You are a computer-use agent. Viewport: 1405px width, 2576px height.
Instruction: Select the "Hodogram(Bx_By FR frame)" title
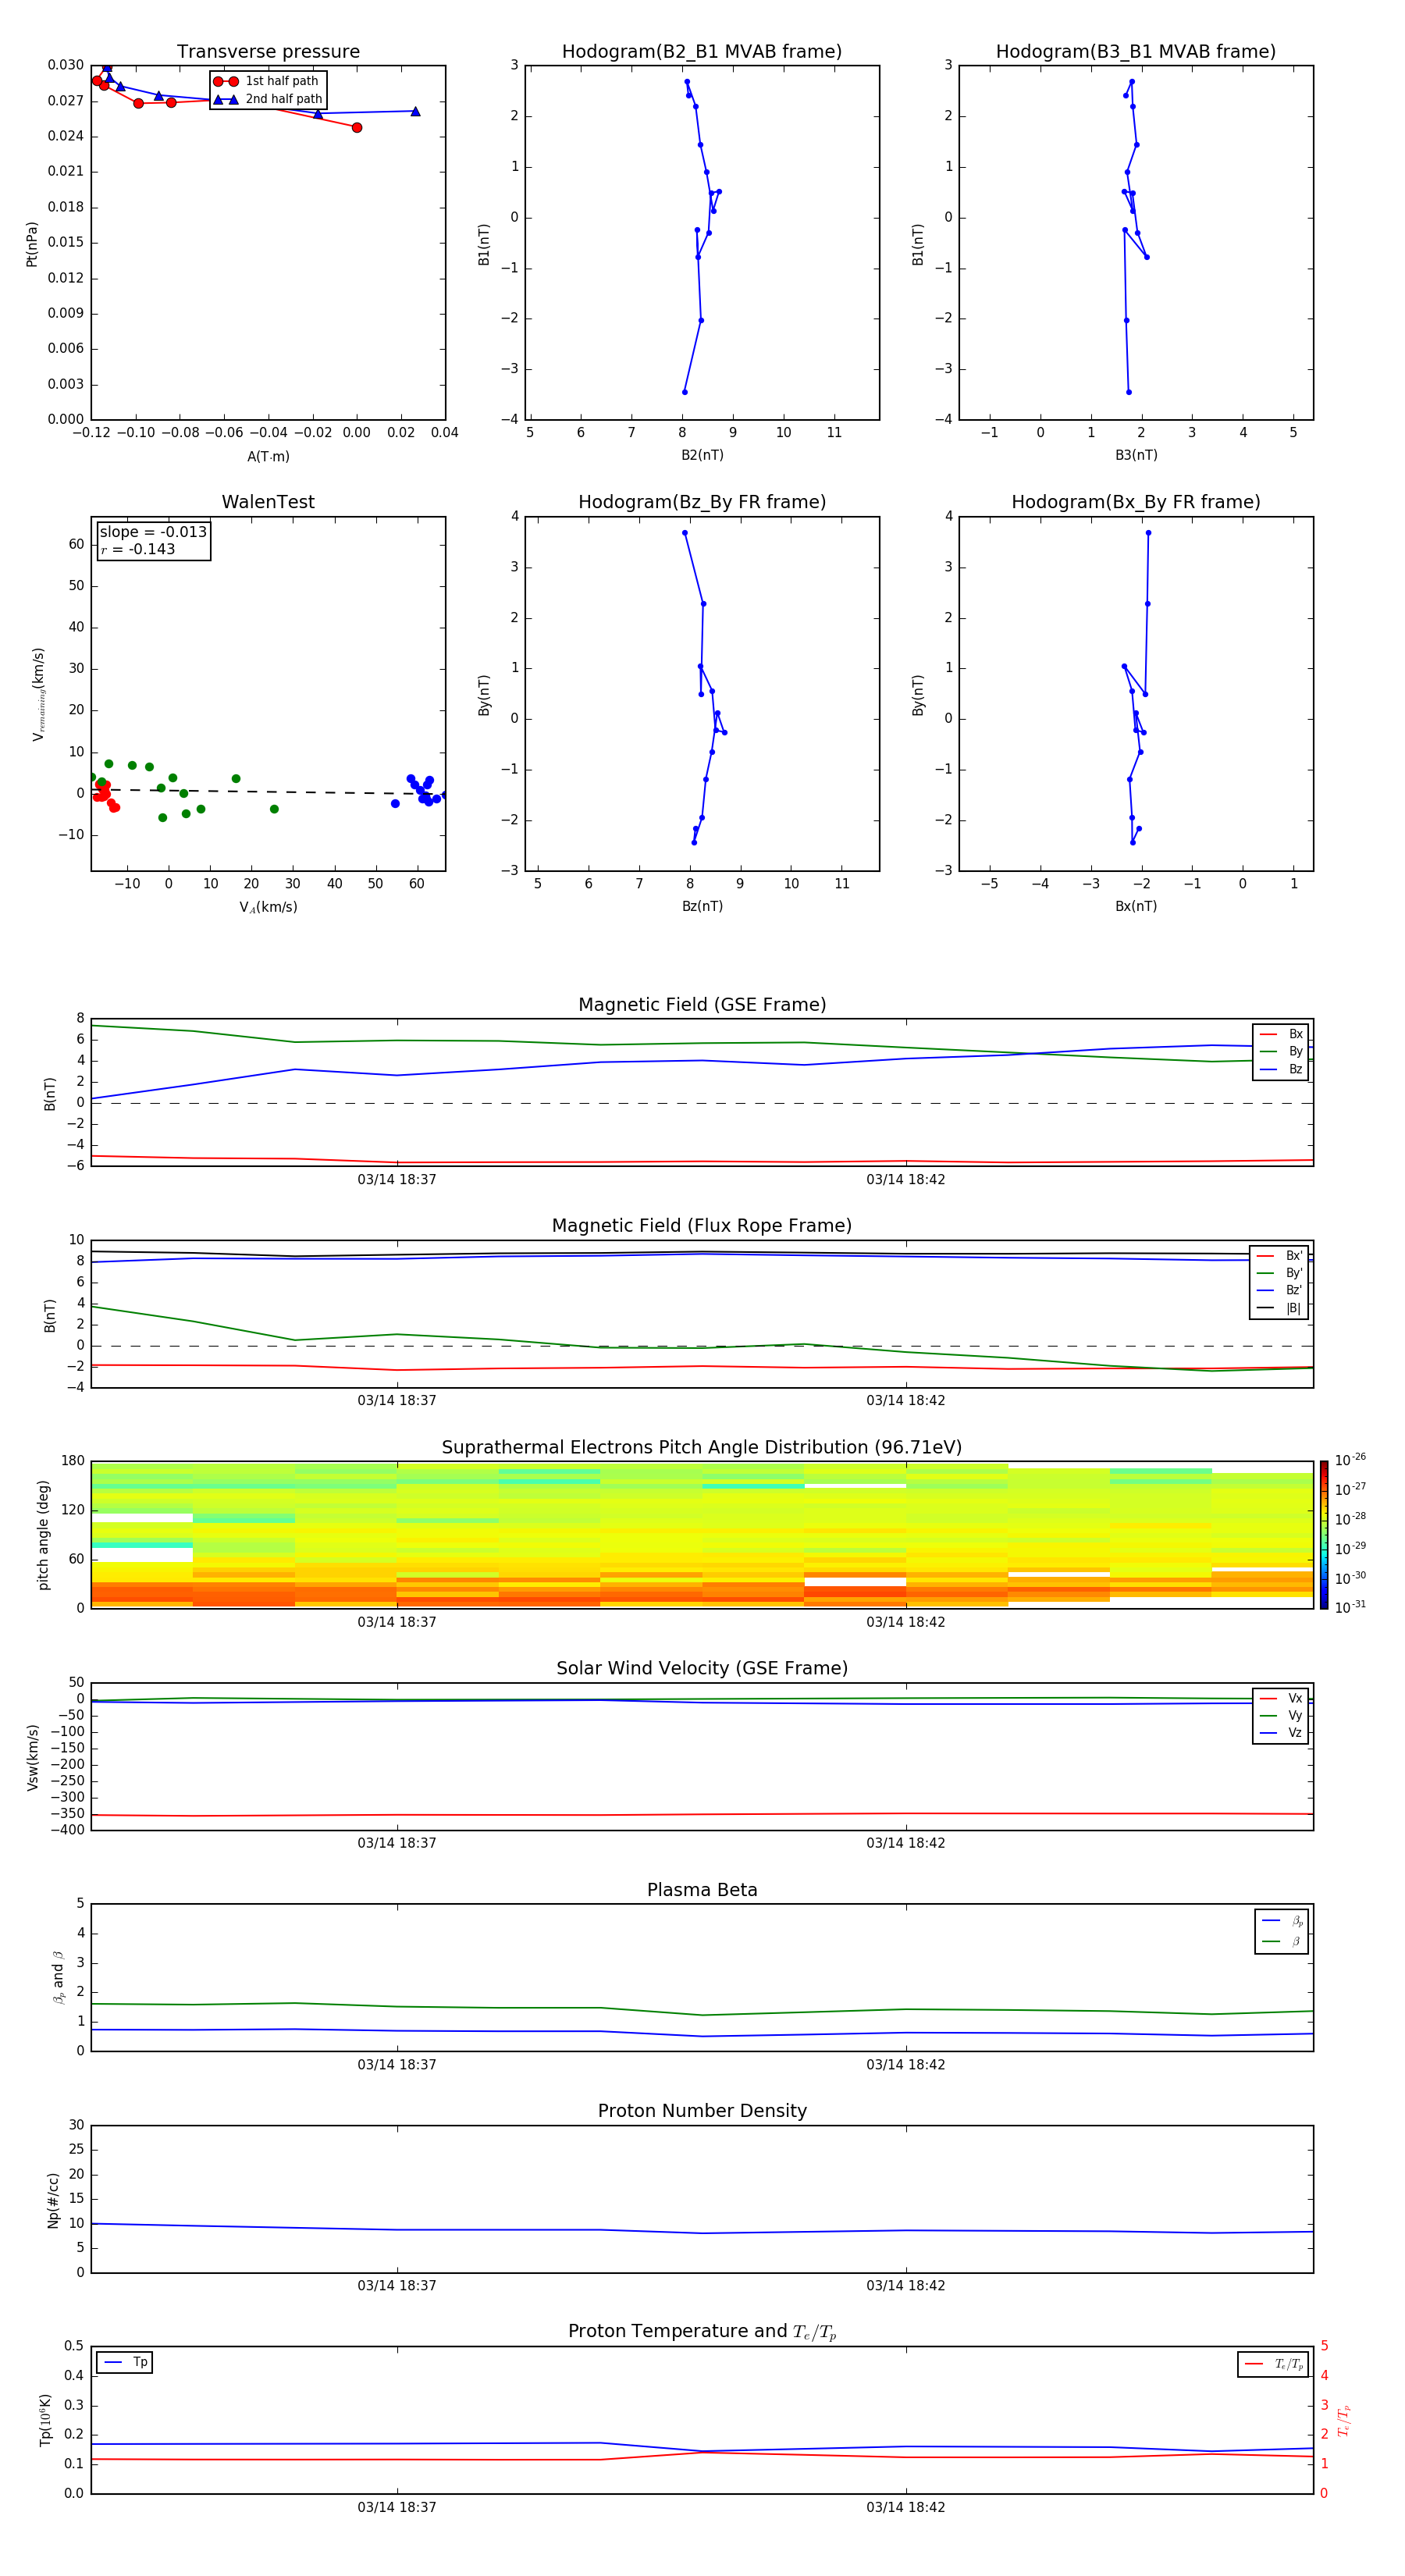(1135, 502)
